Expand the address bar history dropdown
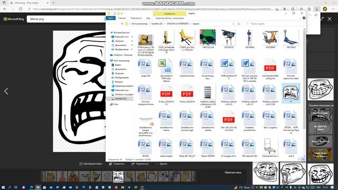Screen dimensions: 338x190 pyautogui.click(x=233, y=24)
